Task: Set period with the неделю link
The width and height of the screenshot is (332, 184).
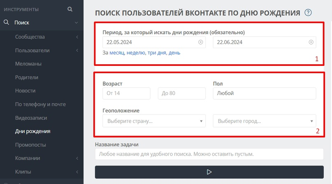Action: tap(136, 53)
